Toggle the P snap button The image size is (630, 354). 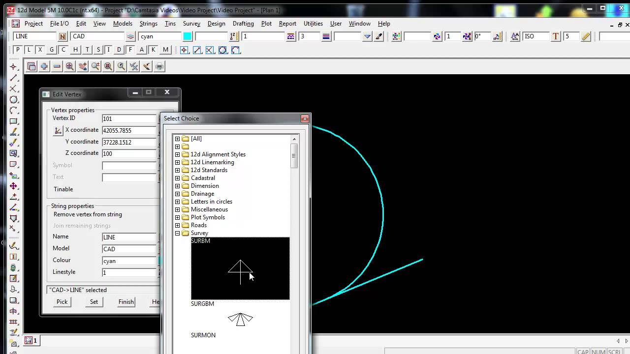pyautogui.click(x=18, y=50)
